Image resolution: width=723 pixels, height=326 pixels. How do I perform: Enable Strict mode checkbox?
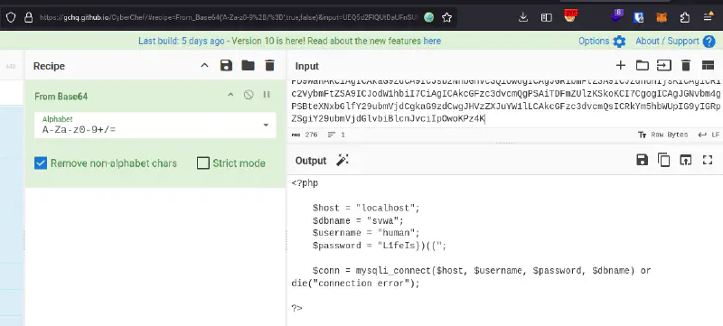click(203, 163)
